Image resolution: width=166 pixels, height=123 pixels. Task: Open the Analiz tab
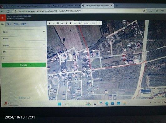click(x=16, y=24)
